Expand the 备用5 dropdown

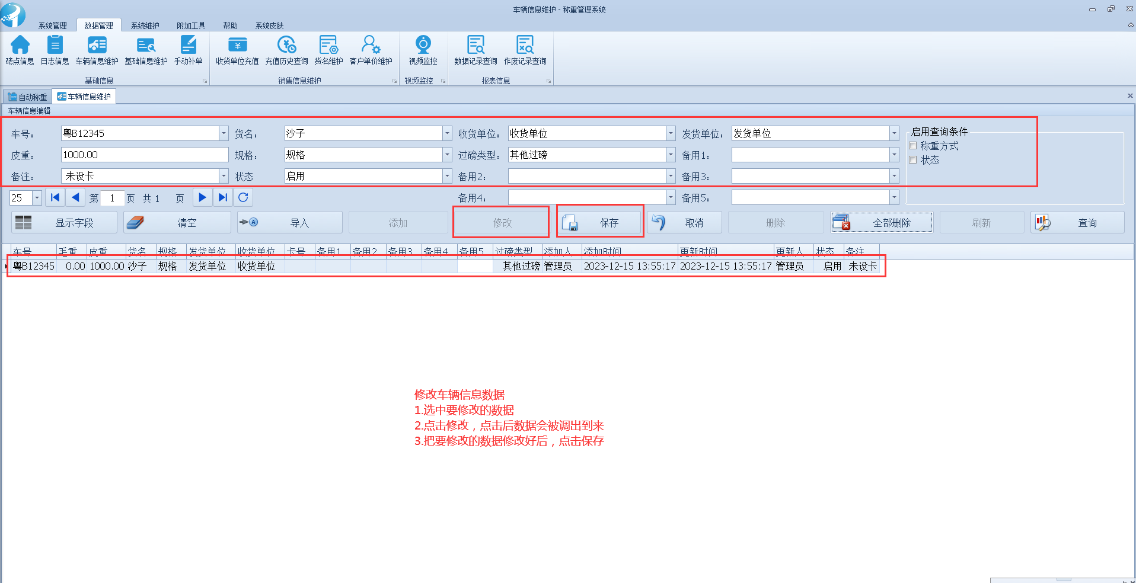[x=894, y=197]
